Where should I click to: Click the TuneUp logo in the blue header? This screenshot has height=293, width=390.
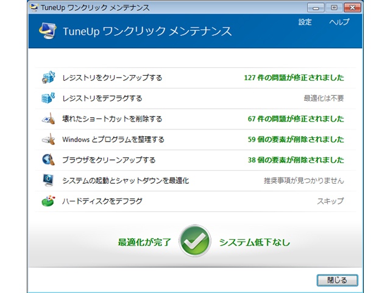(x=48, y=31)
